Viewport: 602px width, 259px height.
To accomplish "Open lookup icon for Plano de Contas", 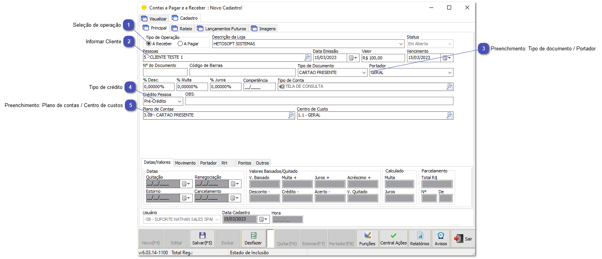I will pyautogui.click(x=291, y=115).
